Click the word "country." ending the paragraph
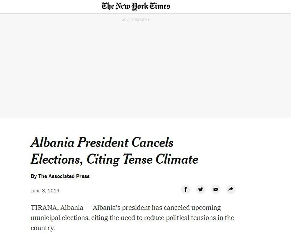The width and height of the screenshot is (291, 234). click(43, 228)
